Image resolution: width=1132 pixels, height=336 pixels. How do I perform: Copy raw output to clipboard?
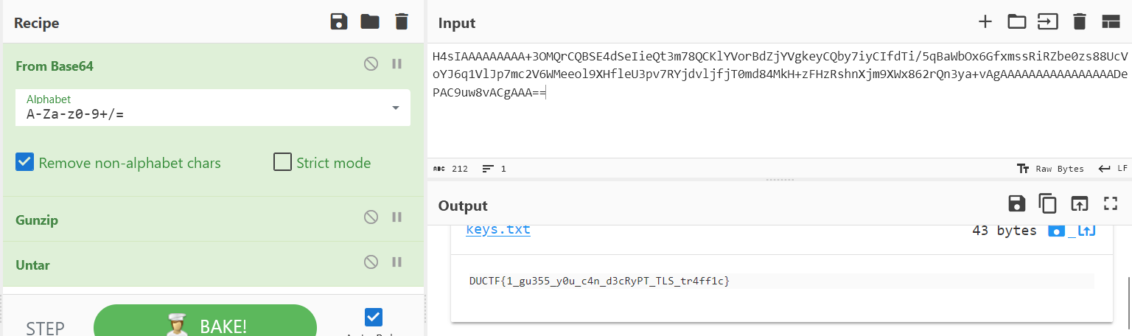point(1047,204)
